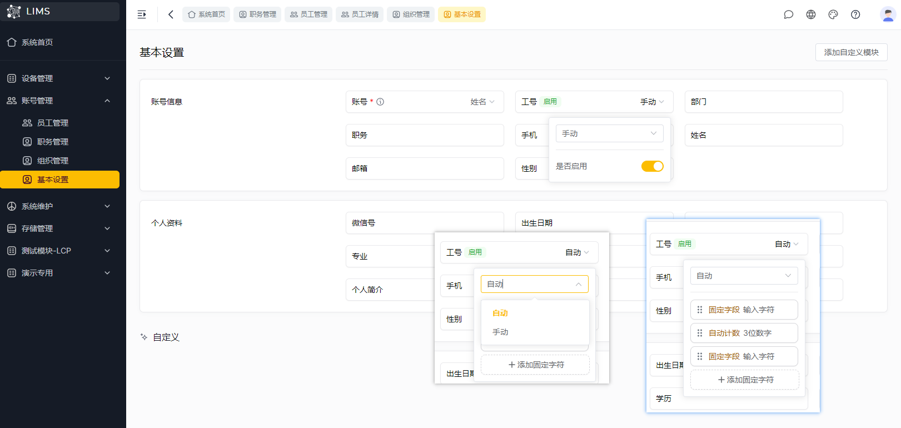The height and width of the screenshot is (428, 901).
Task: Click drag handle of first 固定字段 row
Action: tap(700, 310)
